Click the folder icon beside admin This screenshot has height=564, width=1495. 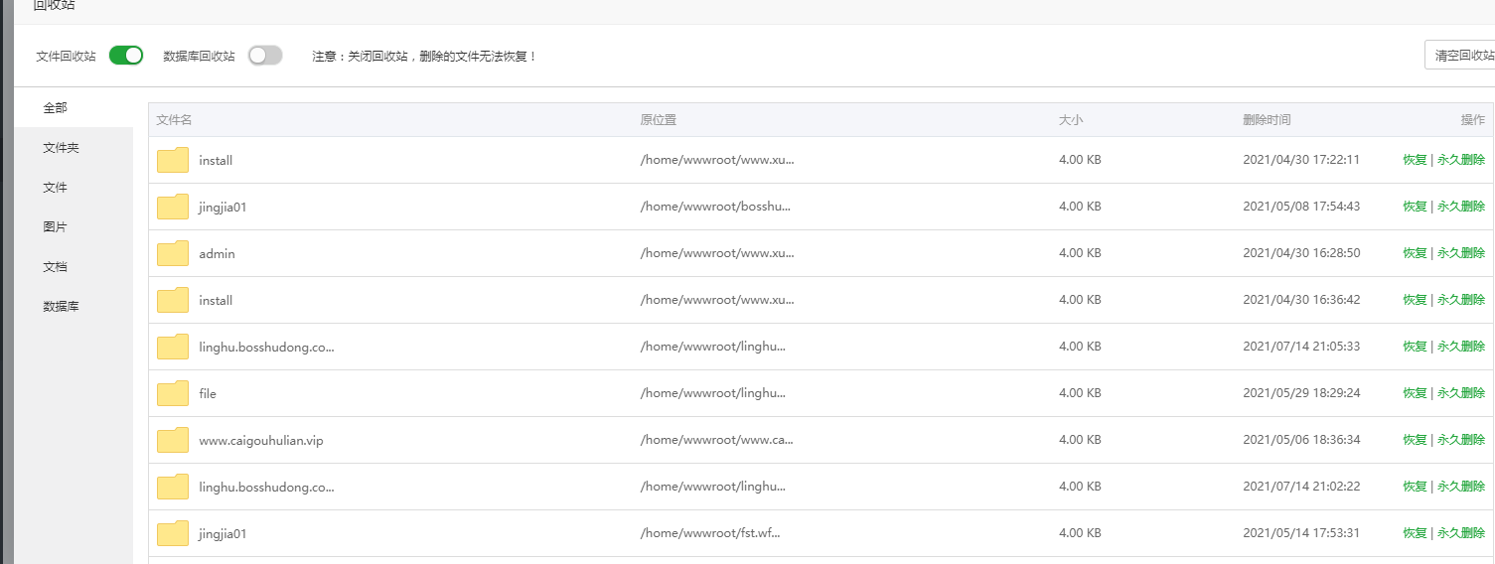(173, 253)
